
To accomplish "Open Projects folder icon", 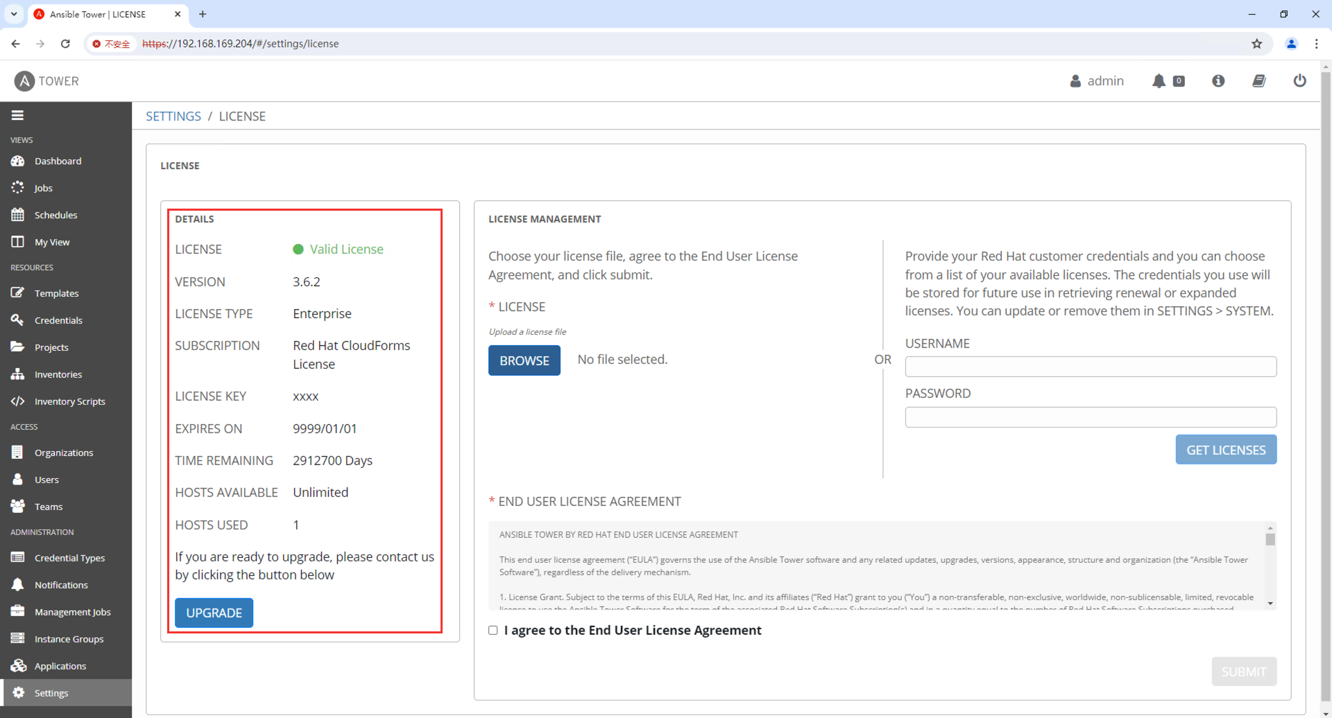I will click(17, 347).
